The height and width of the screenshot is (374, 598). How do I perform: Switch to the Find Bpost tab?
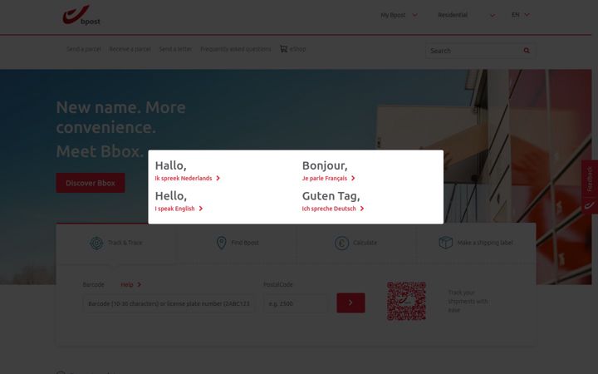[237, 243]
